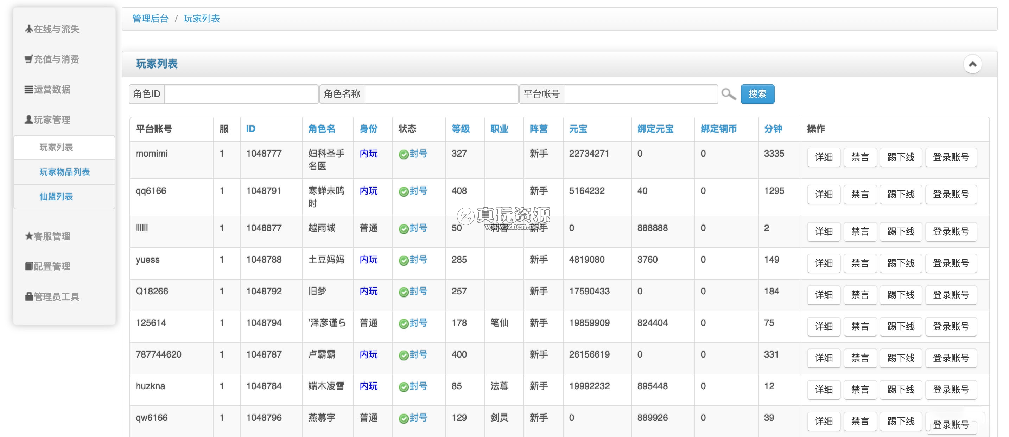Open 详细 for huzkna row
Viewport: 1009px width, 437px height.
[x=824, y=390]
